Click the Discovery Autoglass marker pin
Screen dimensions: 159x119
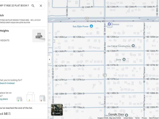pos(126,115)
